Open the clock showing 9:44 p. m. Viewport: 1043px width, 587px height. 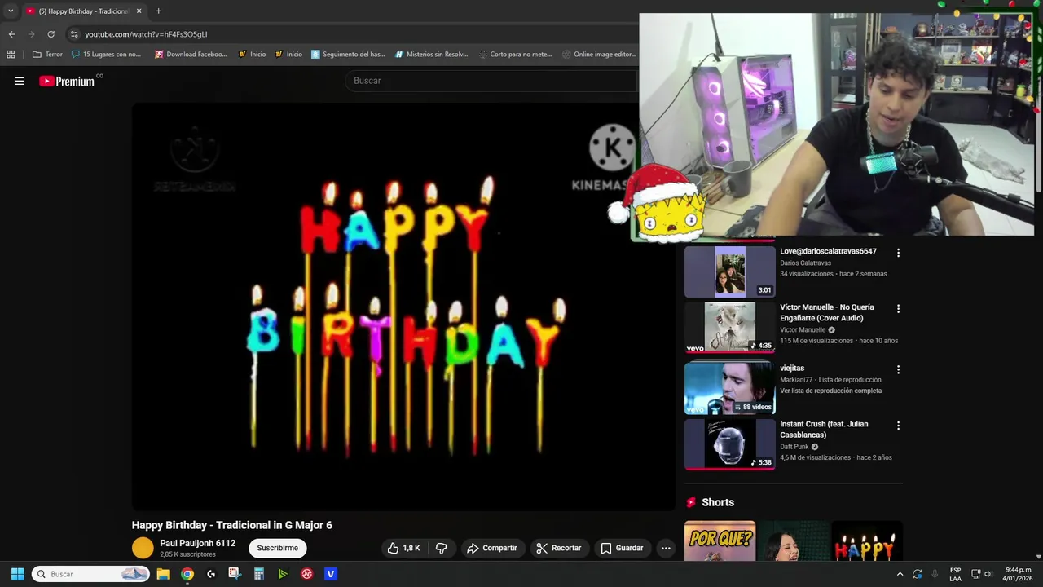pos(1018,574)
